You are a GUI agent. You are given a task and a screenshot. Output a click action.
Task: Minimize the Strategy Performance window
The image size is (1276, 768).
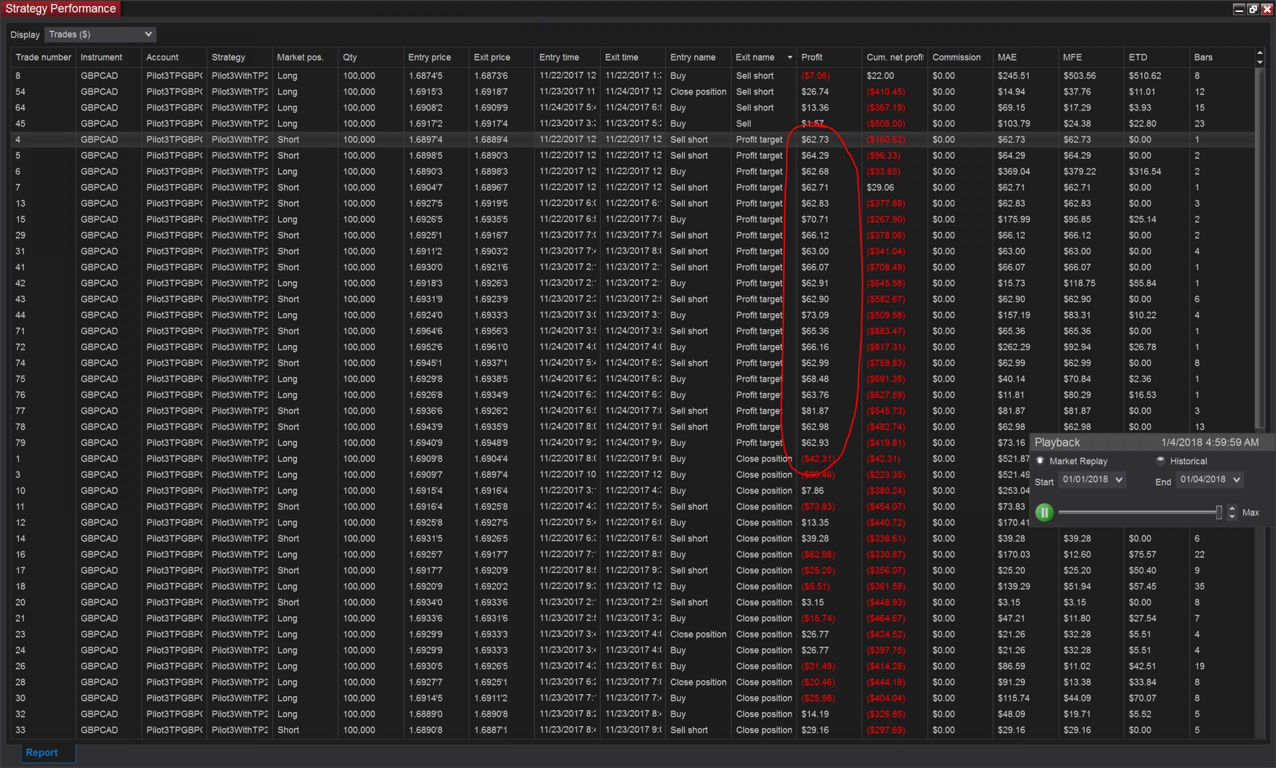tap(1239, 9)
